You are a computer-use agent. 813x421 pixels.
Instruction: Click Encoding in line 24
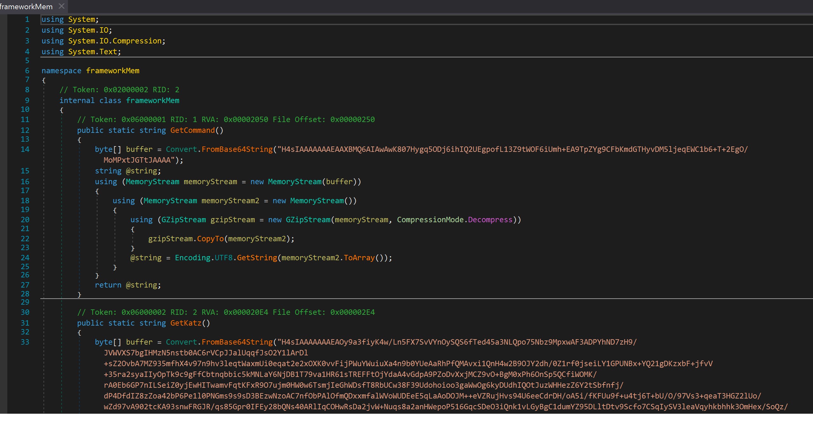pos(192,258)
